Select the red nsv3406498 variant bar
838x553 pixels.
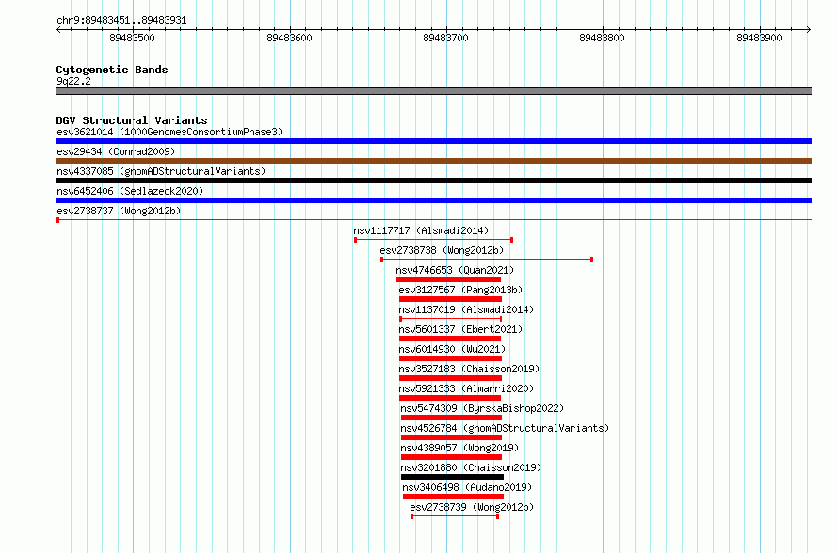(x=453, y=497)
